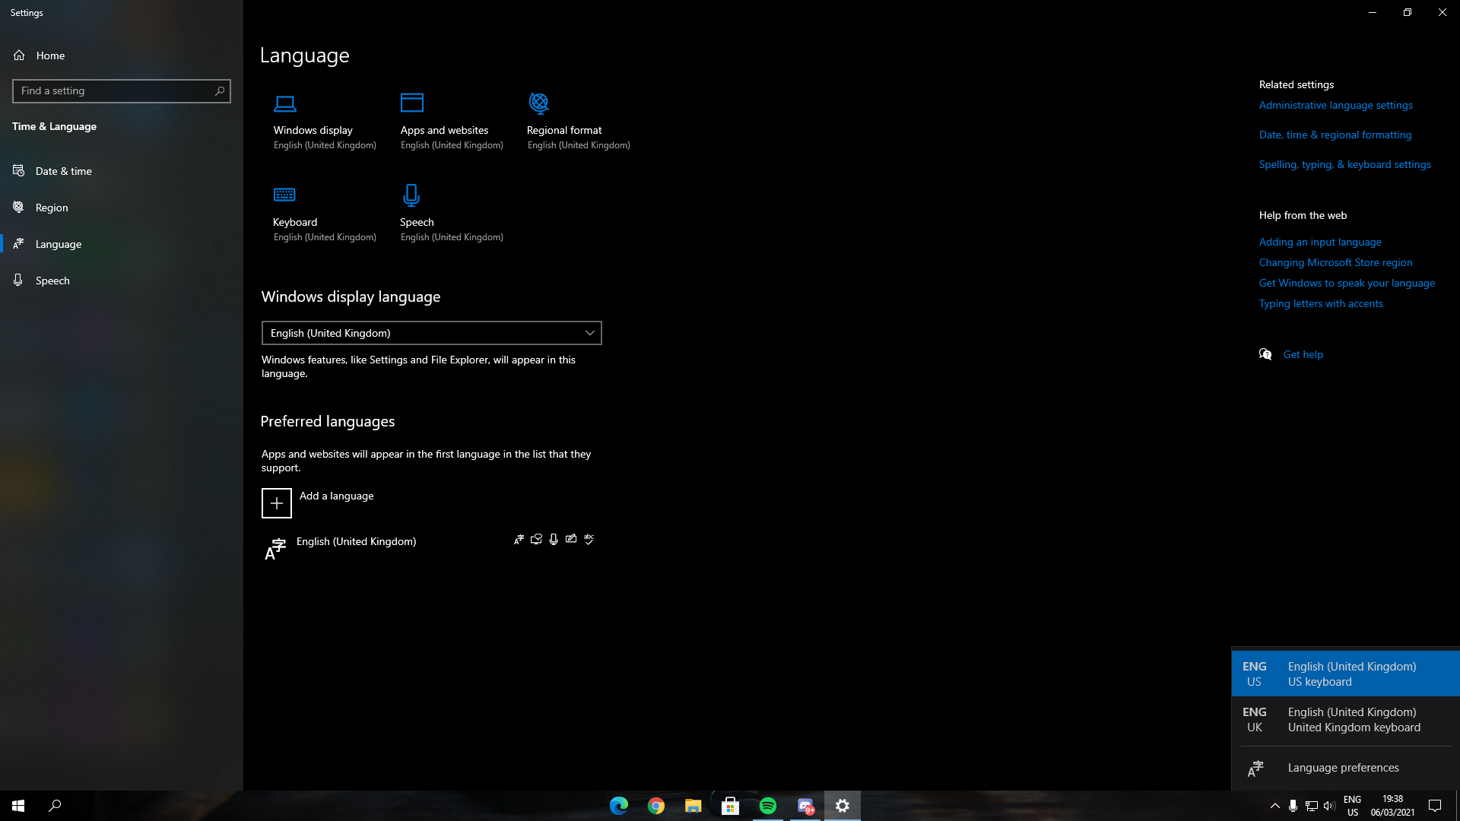Viewport: 1460px width, 821px height.
Task: Click the ENG US language indicator in tray
Action: (x=1352, y=806)
